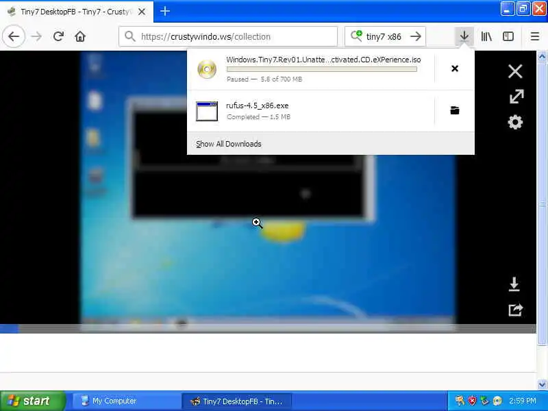Click the image viewer progress bar
Screen dimensions: 548x411
pos(268,329)
